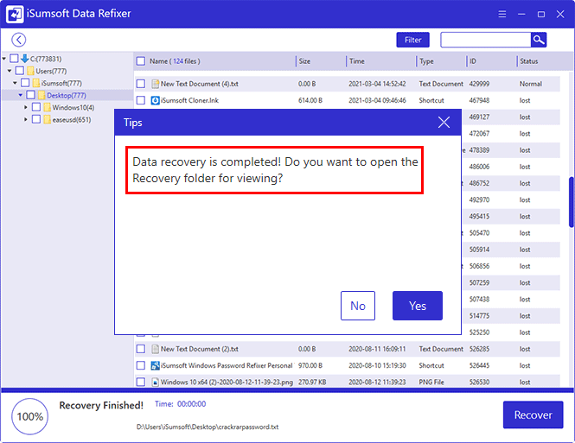This screenshot has width=575, height=443.
Task: Click the Windows10 folder icon
Action: pos(47,107)
